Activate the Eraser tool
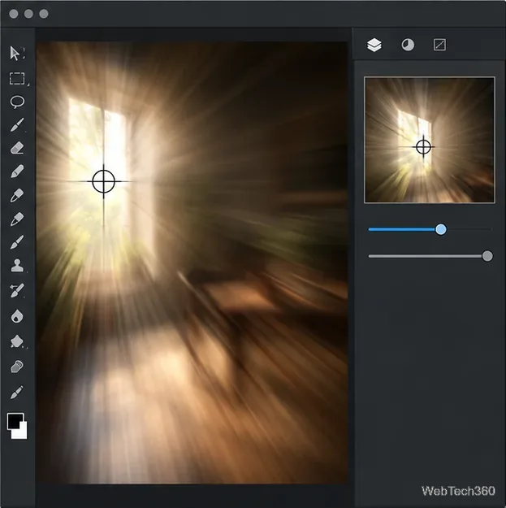Screen dimensions: 506x508 [17, 149]
